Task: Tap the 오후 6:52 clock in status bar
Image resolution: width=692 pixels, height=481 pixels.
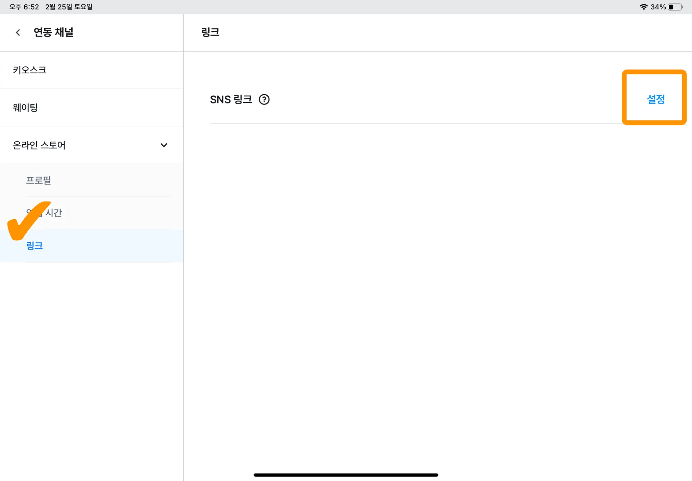Action: [x=24, y=7]
